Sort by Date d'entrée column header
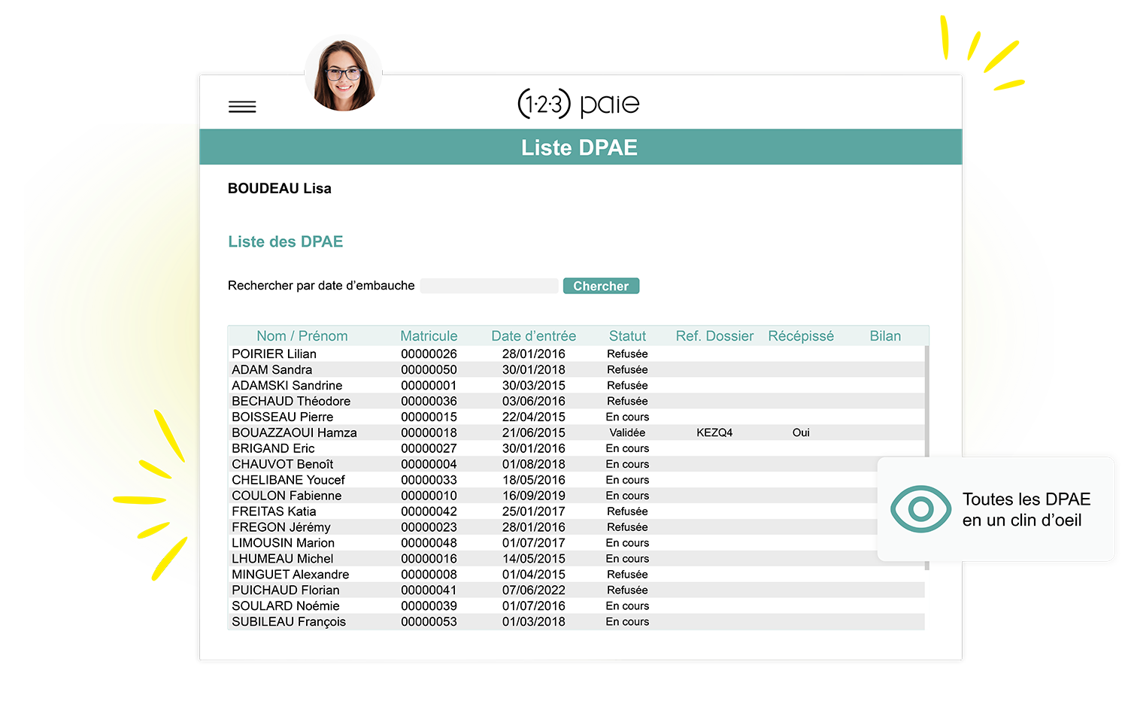1128x707 pixels. (x=533, y=335)
